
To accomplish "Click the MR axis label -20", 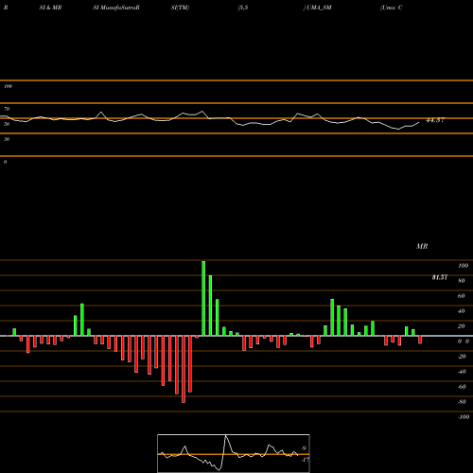I will (x=462, y=357).
